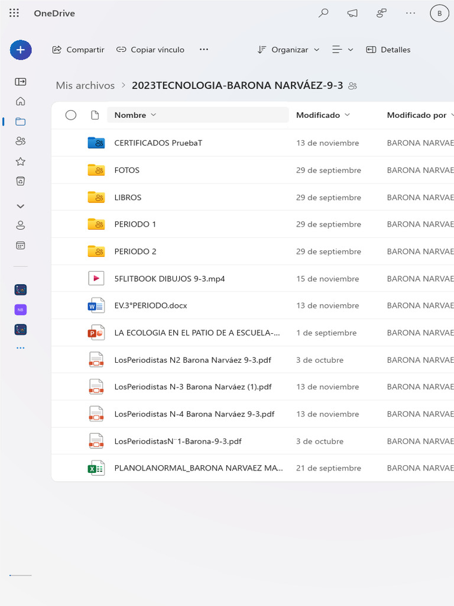This screenshot has height=606, width=454.
Task: Open the more options ellipsis in header
Action: tap(411, 13)
